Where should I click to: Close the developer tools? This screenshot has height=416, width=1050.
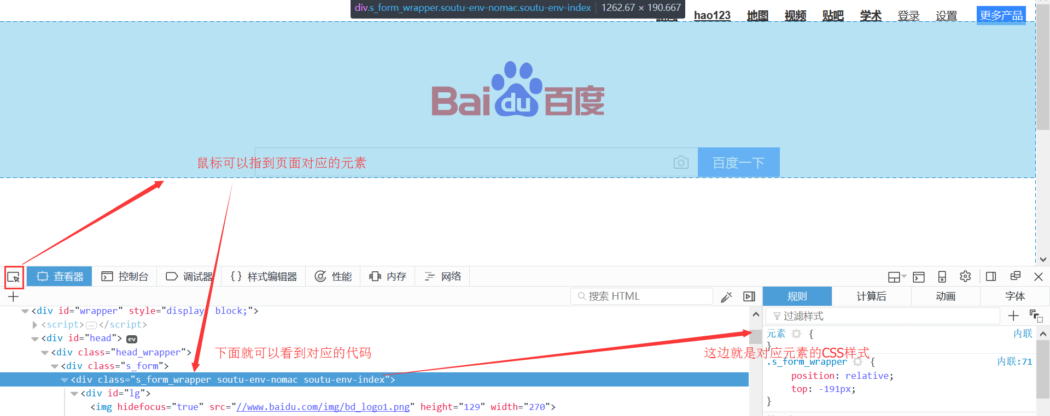pos(1039,277)
